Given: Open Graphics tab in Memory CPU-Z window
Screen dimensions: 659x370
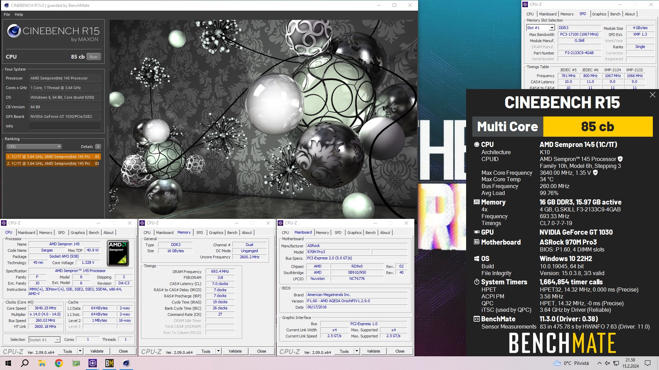Looking at the screenshot, I should pos(216,233).
